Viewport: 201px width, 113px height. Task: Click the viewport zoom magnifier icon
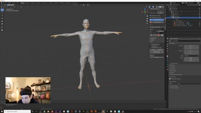[147, 16]
